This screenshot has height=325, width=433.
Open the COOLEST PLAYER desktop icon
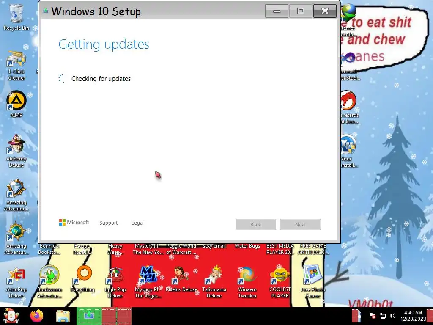(x=280, y=282)
